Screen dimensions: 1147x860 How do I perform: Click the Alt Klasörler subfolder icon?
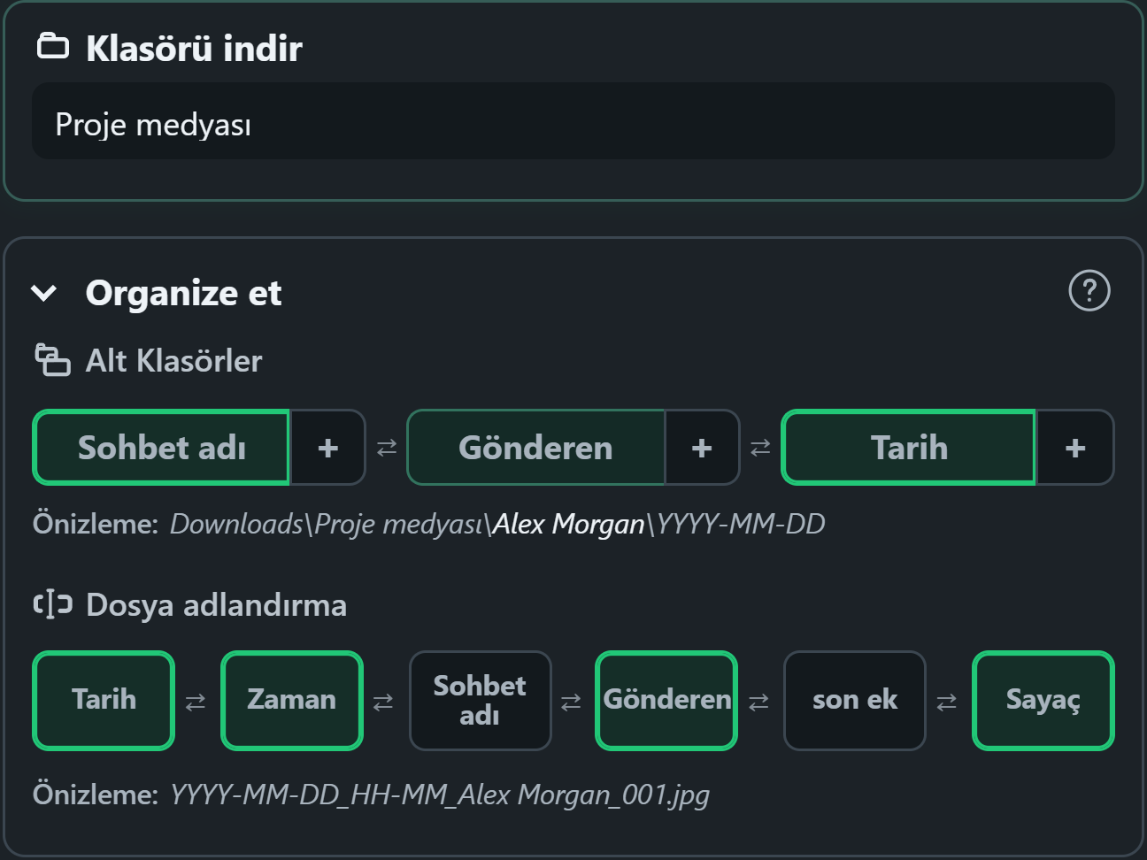point(52,360)
